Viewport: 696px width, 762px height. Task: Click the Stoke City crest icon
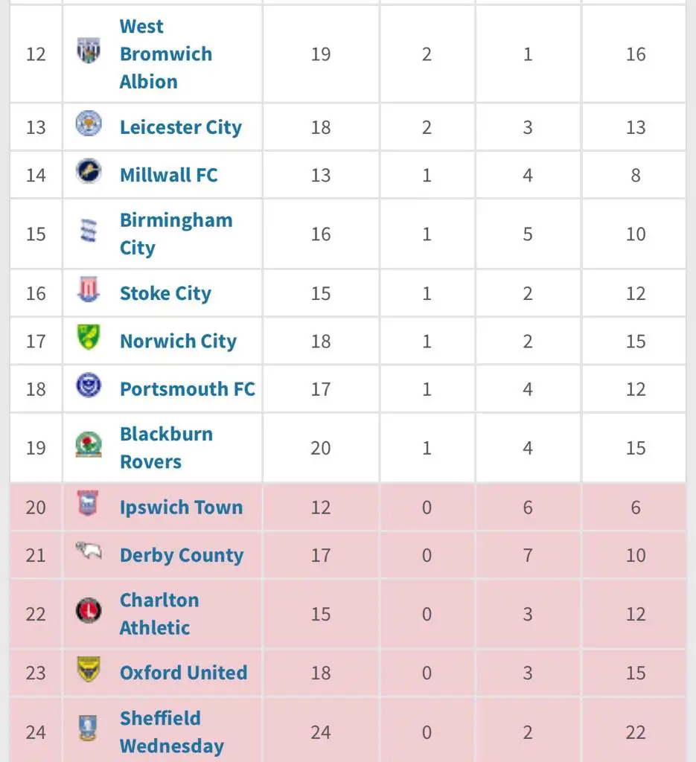89,290
